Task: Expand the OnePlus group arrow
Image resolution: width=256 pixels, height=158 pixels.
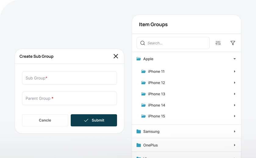Action: pos(234,145)
